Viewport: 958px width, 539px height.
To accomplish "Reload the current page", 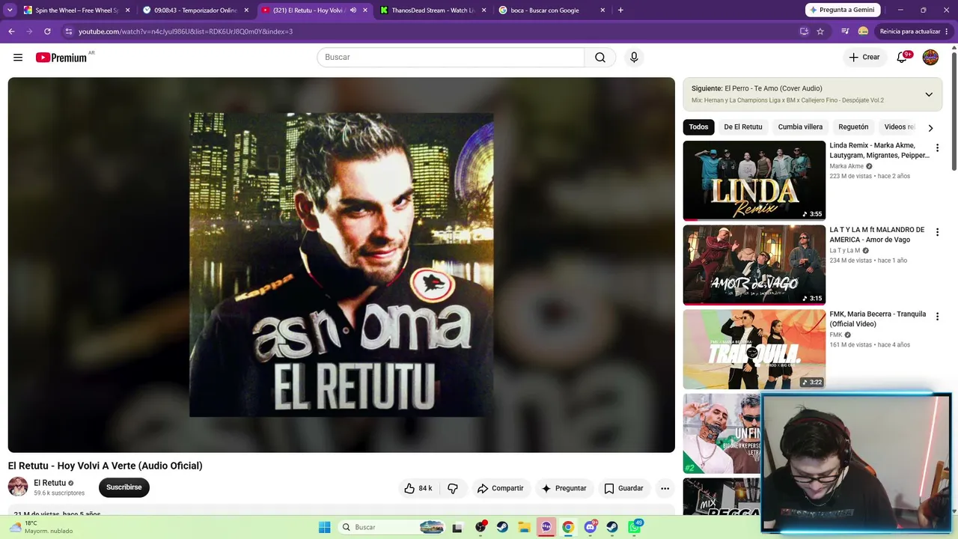I will click(47, 31).
